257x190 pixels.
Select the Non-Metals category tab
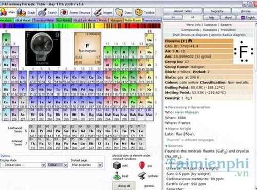64,20
